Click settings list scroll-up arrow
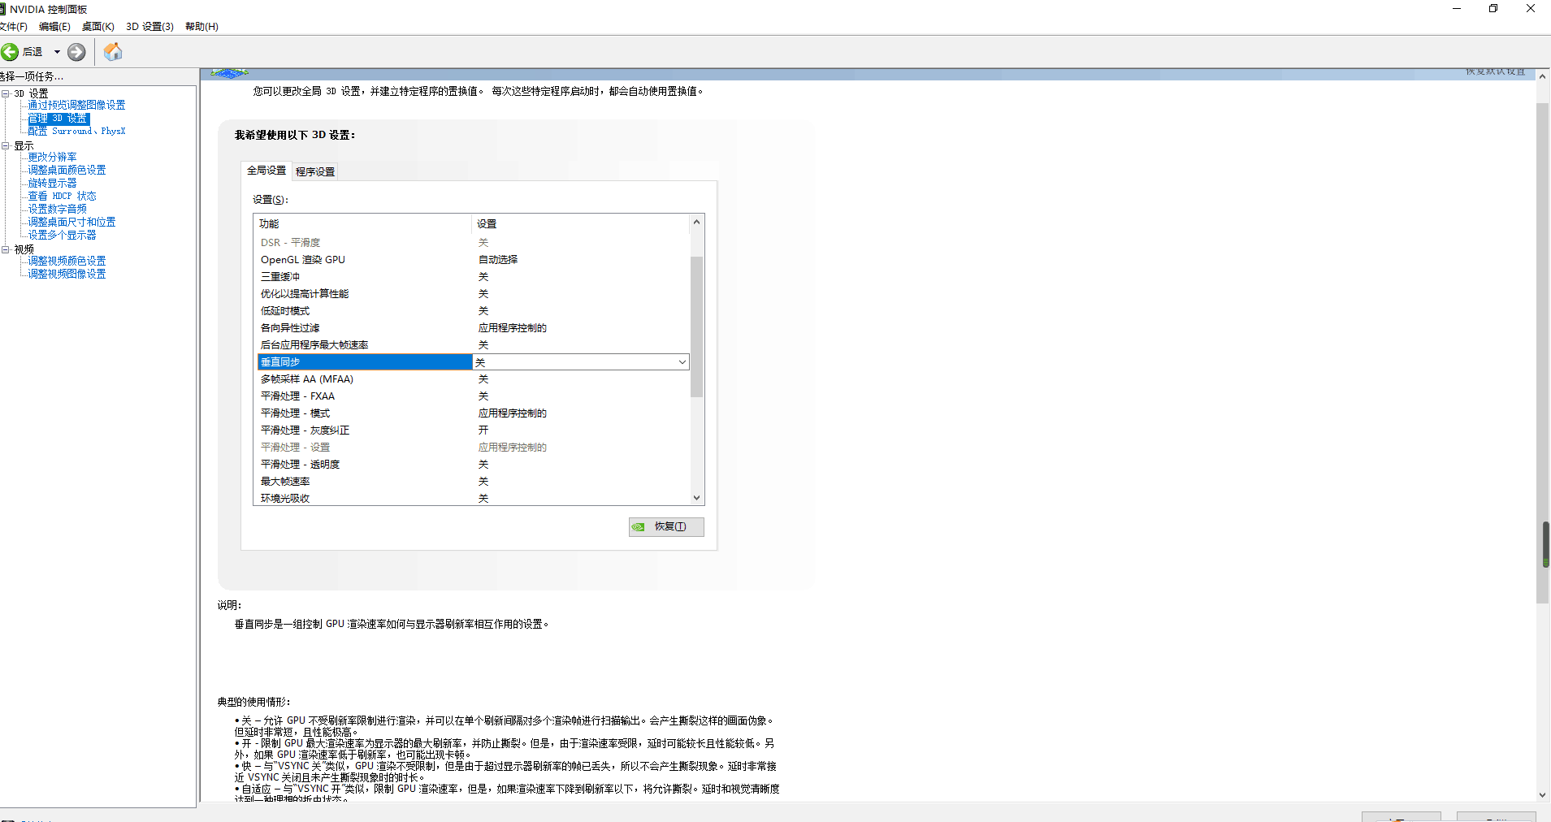Screen dimensions: 1551x822 pos(696,222)
